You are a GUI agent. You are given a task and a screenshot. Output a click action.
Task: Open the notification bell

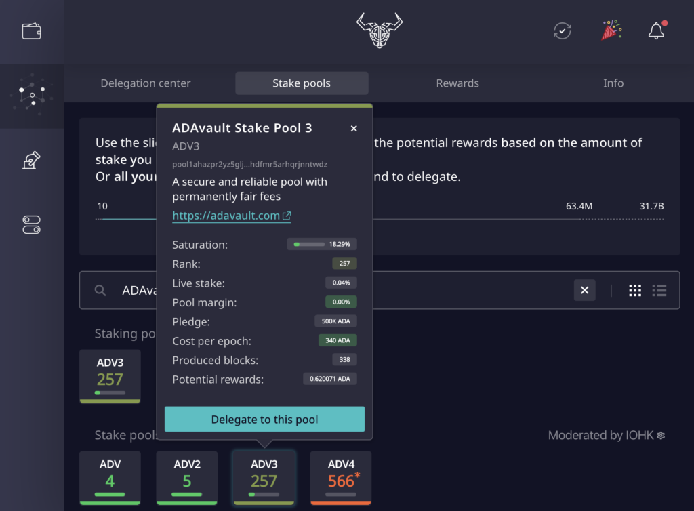pos(657,30)
